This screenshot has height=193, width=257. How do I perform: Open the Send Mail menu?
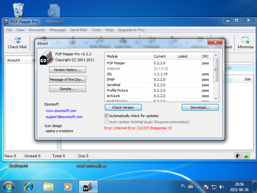78,30
